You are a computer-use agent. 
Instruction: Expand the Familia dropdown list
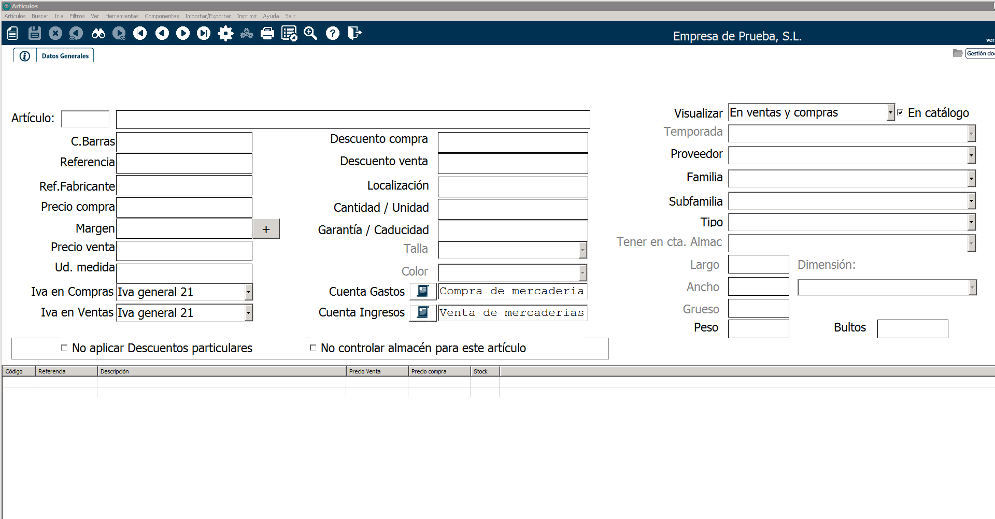tap(971, 179)
